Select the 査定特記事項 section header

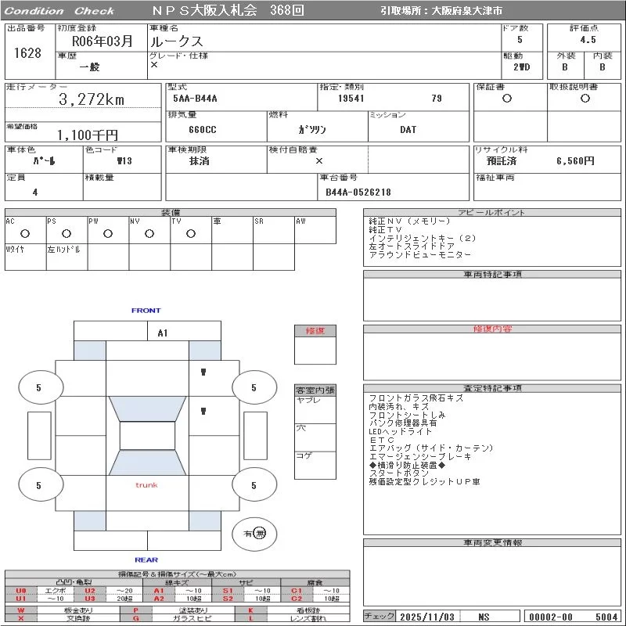[x=491, y=388]
